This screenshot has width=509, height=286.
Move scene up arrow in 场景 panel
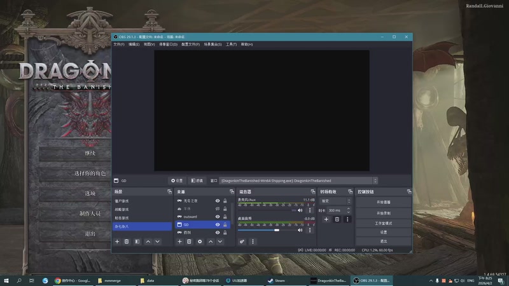point(148,242)
